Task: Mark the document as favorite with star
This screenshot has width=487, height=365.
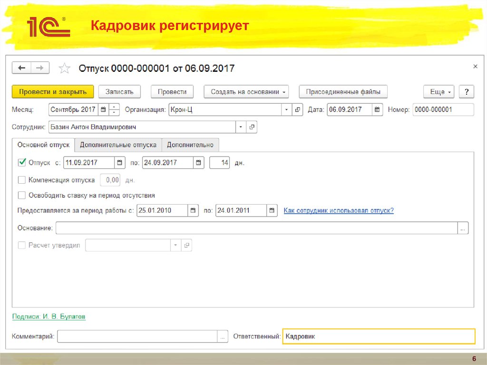Action: point(65,68)
